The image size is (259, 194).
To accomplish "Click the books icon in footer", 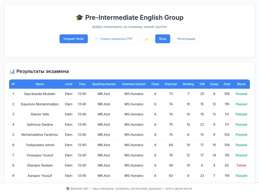I will [x=68, y=188].
